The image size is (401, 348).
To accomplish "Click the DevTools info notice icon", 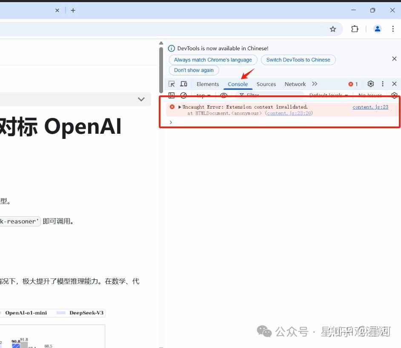I will (x=172, y=49).
